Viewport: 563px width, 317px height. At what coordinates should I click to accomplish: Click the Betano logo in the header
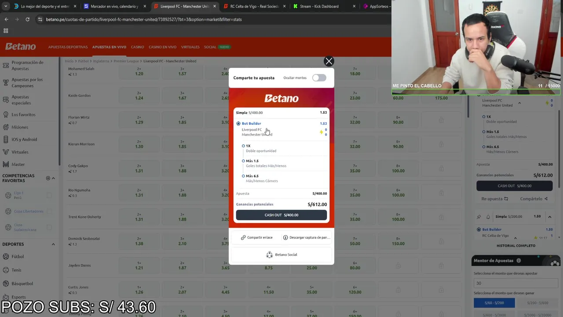point(20,46)
